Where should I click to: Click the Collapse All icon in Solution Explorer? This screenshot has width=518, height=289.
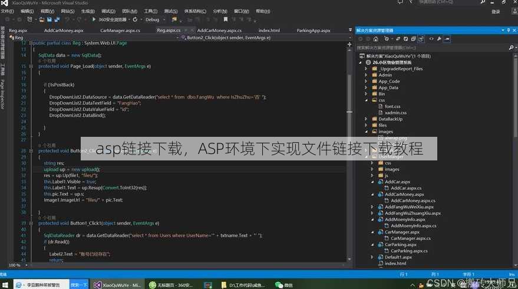[x=413, y=39]
